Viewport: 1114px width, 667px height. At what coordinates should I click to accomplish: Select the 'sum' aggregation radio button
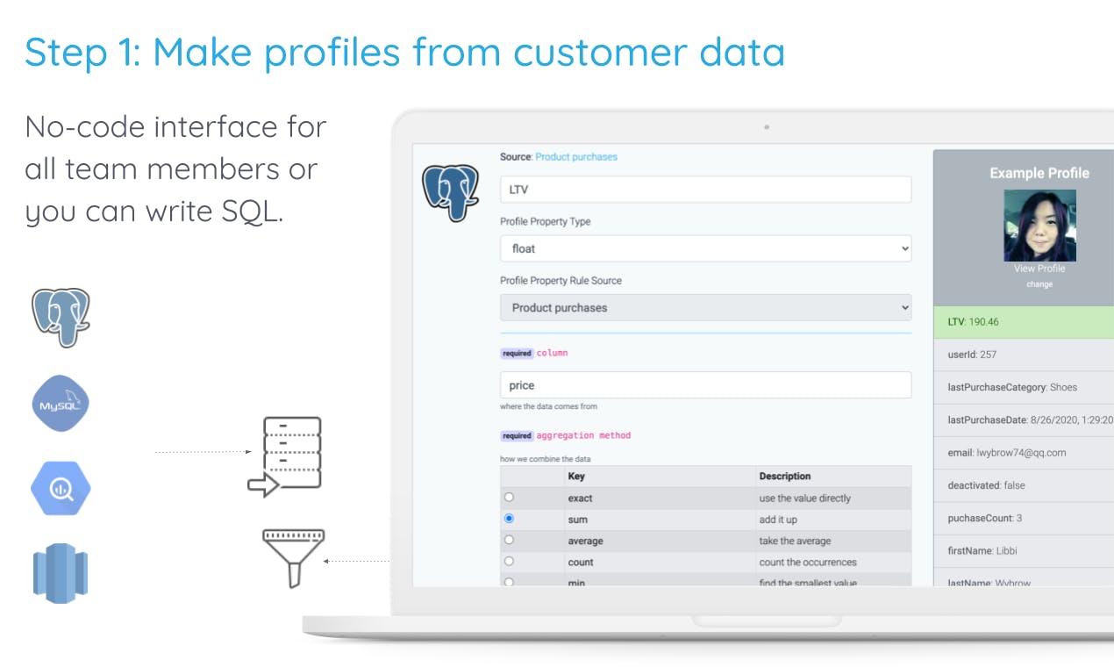509,519
